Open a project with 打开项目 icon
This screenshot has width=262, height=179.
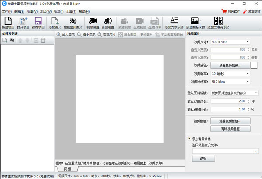pyautogui.click(x=23, y=23)
